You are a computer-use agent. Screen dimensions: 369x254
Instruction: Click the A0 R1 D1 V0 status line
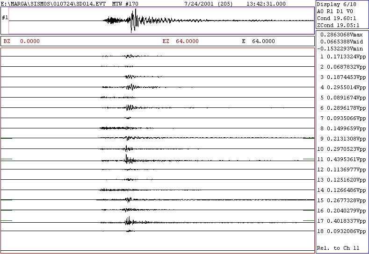click(335, 11)
